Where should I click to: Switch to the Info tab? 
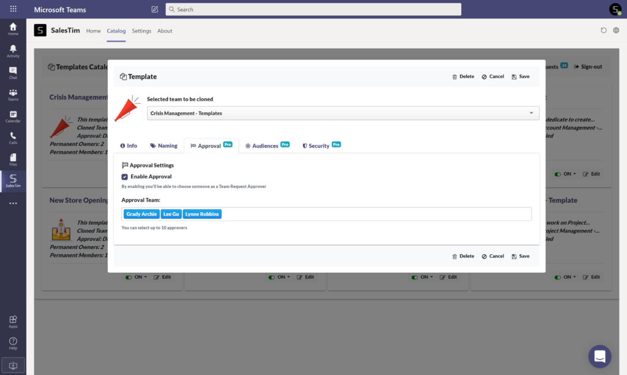click(x=129, y=146)
